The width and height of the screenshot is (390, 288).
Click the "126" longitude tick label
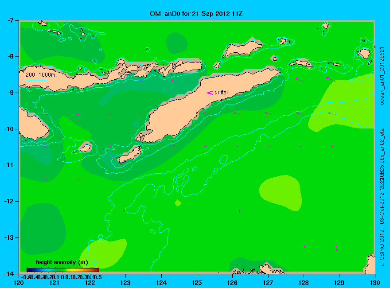pos(233,283)
